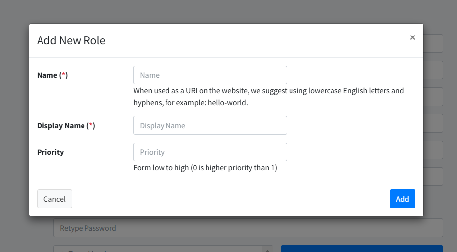
Task: Click into the Name input field
Action: click(210, 75)
